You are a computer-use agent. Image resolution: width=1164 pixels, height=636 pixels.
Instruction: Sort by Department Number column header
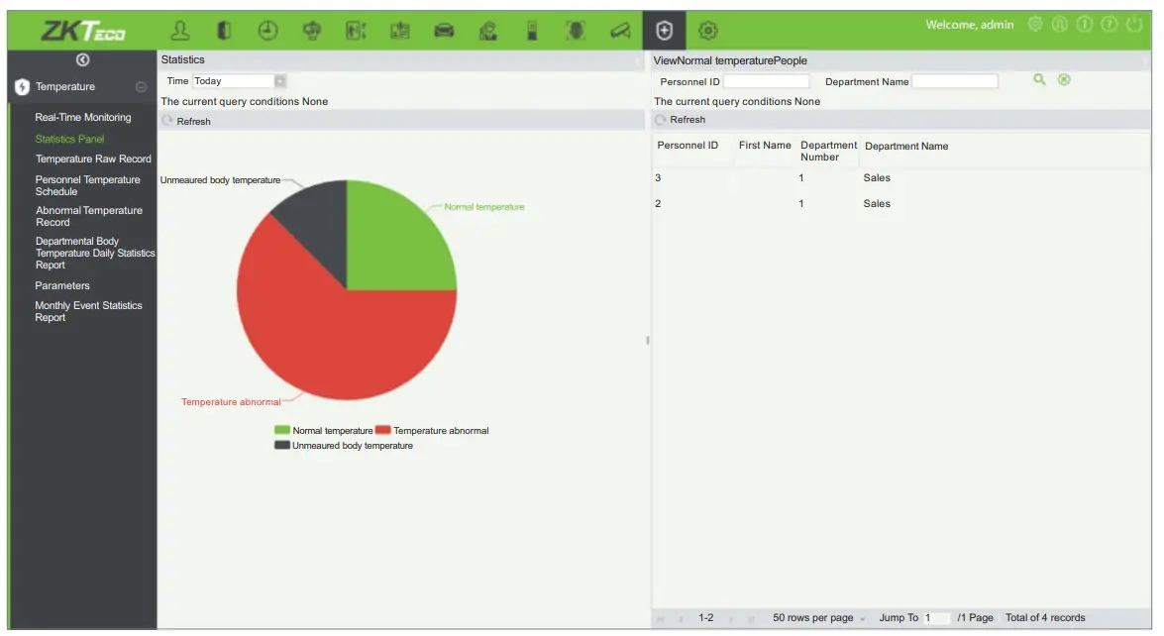tap(828, 151)
